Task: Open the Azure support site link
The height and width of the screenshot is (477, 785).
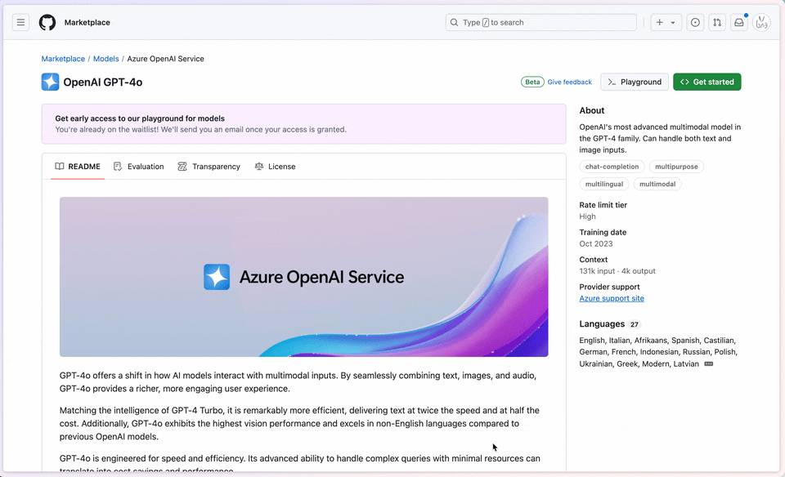Action: 612,298
